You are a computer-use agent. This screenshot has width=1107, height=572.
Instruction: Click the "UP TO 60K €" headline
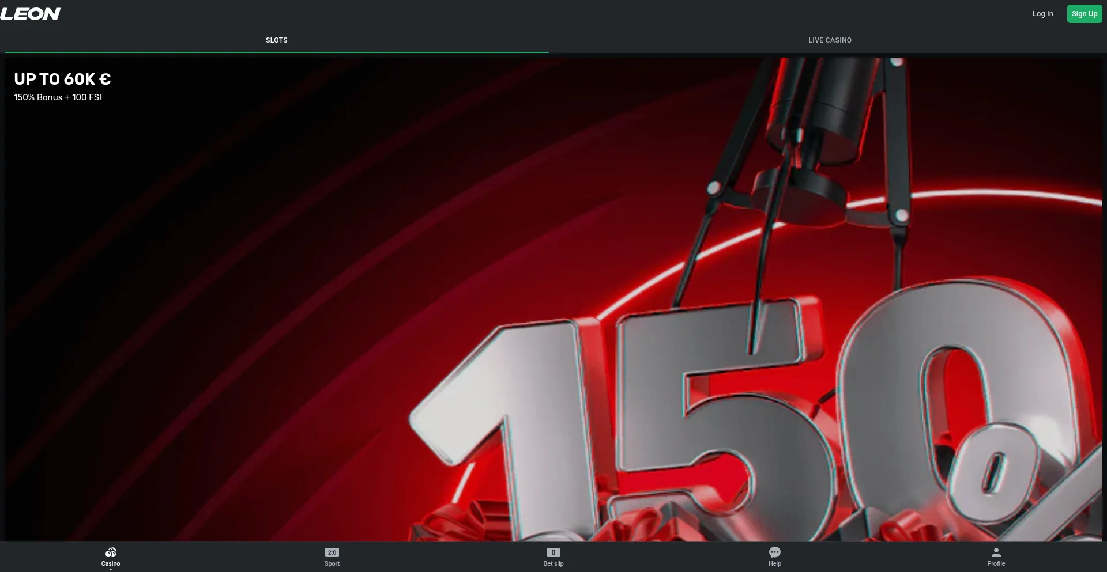62,79
